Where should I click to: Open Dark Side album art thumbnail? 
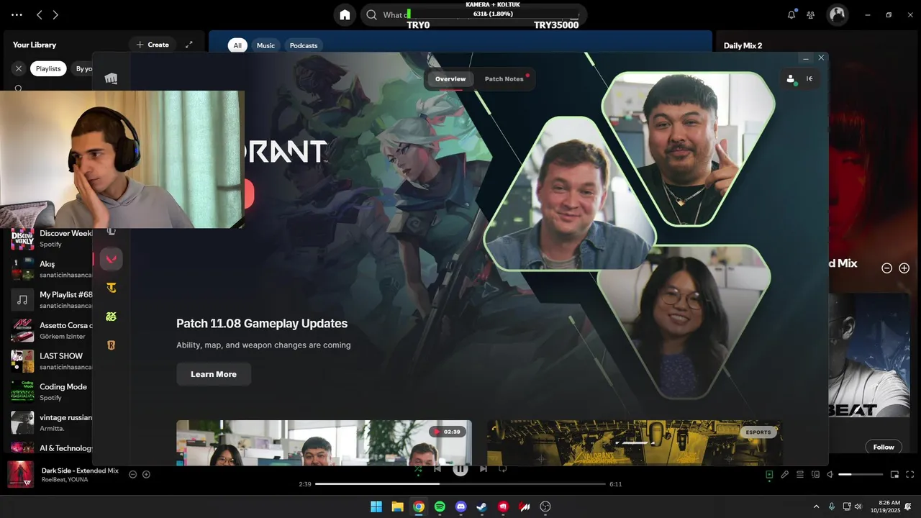(x=20, y=475)
